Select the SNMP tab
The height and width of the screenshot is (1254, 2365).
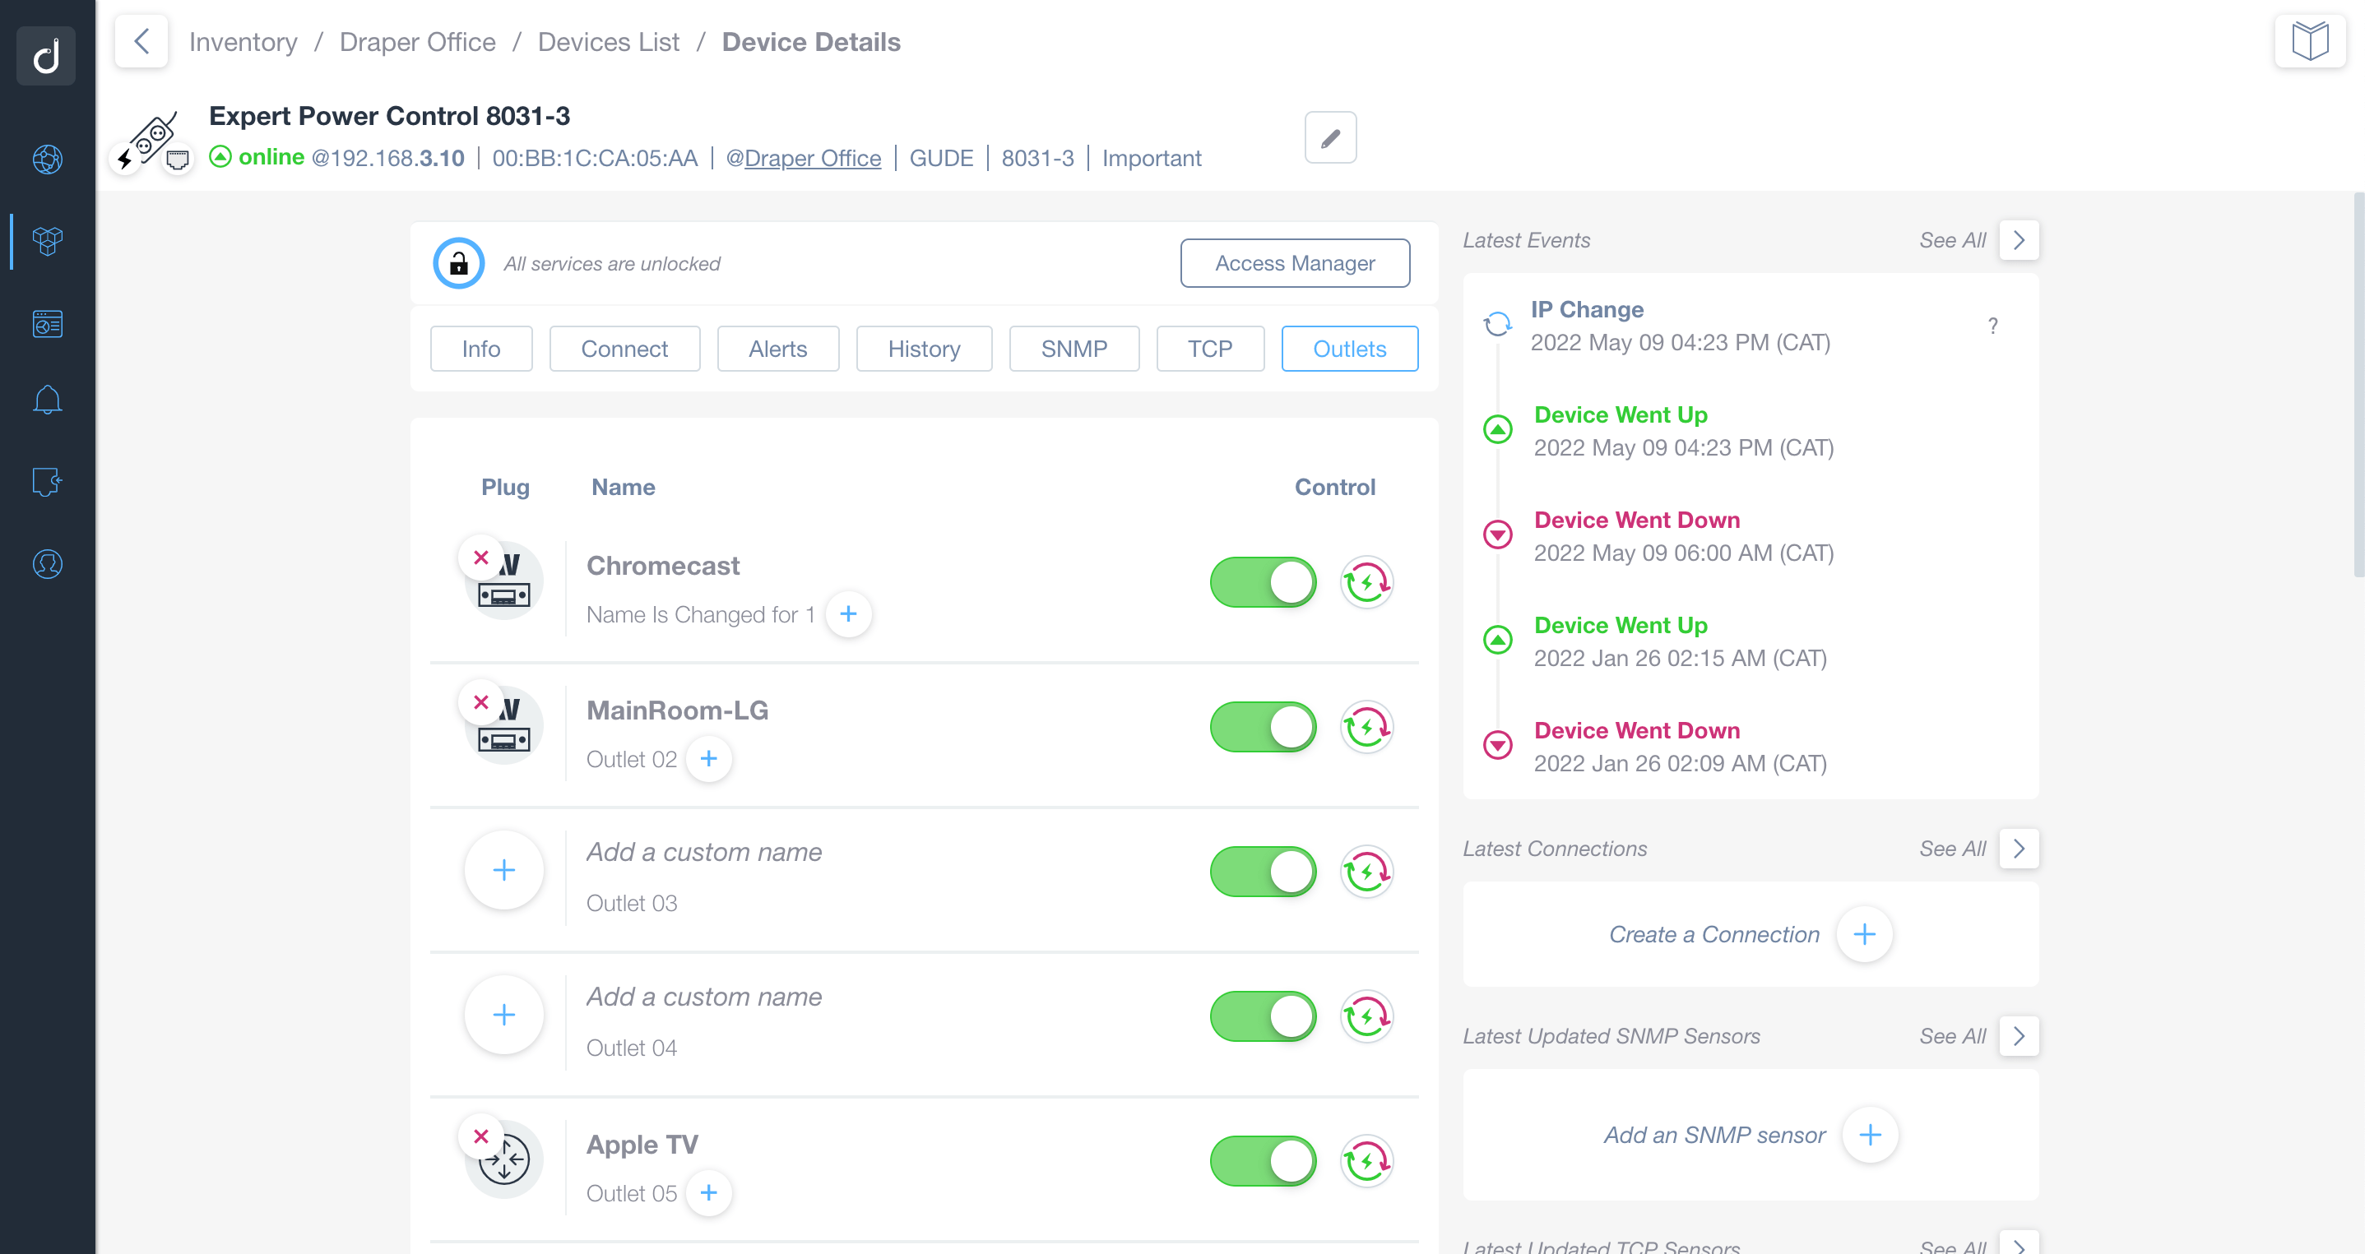(1073, 347)
